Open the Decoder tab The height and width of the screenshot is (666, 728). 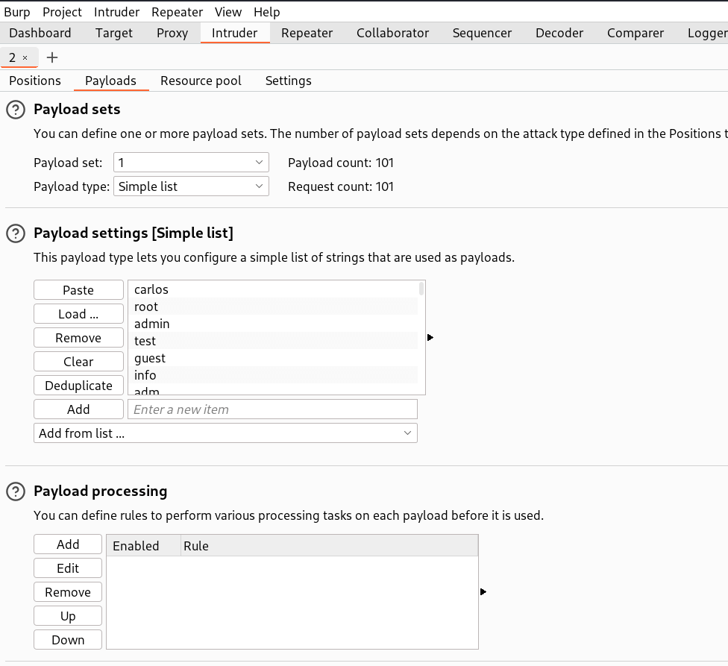tap(559, 33)
